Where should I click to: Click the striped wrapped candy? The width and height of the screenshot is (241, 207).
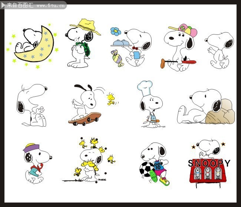117,58
